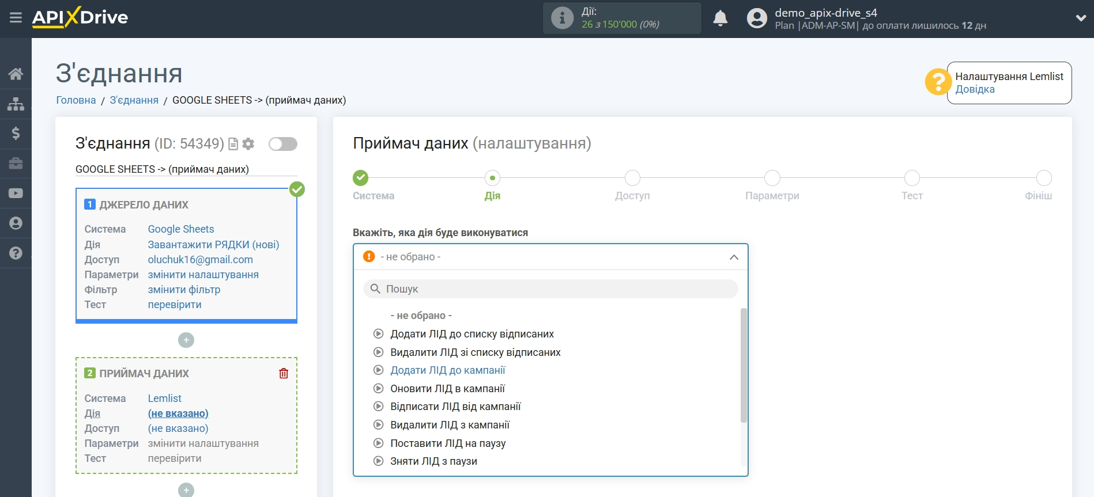Click source змінити налаштування link
This screenshot has height=497, width=1094.
click(x=203, y=275)
